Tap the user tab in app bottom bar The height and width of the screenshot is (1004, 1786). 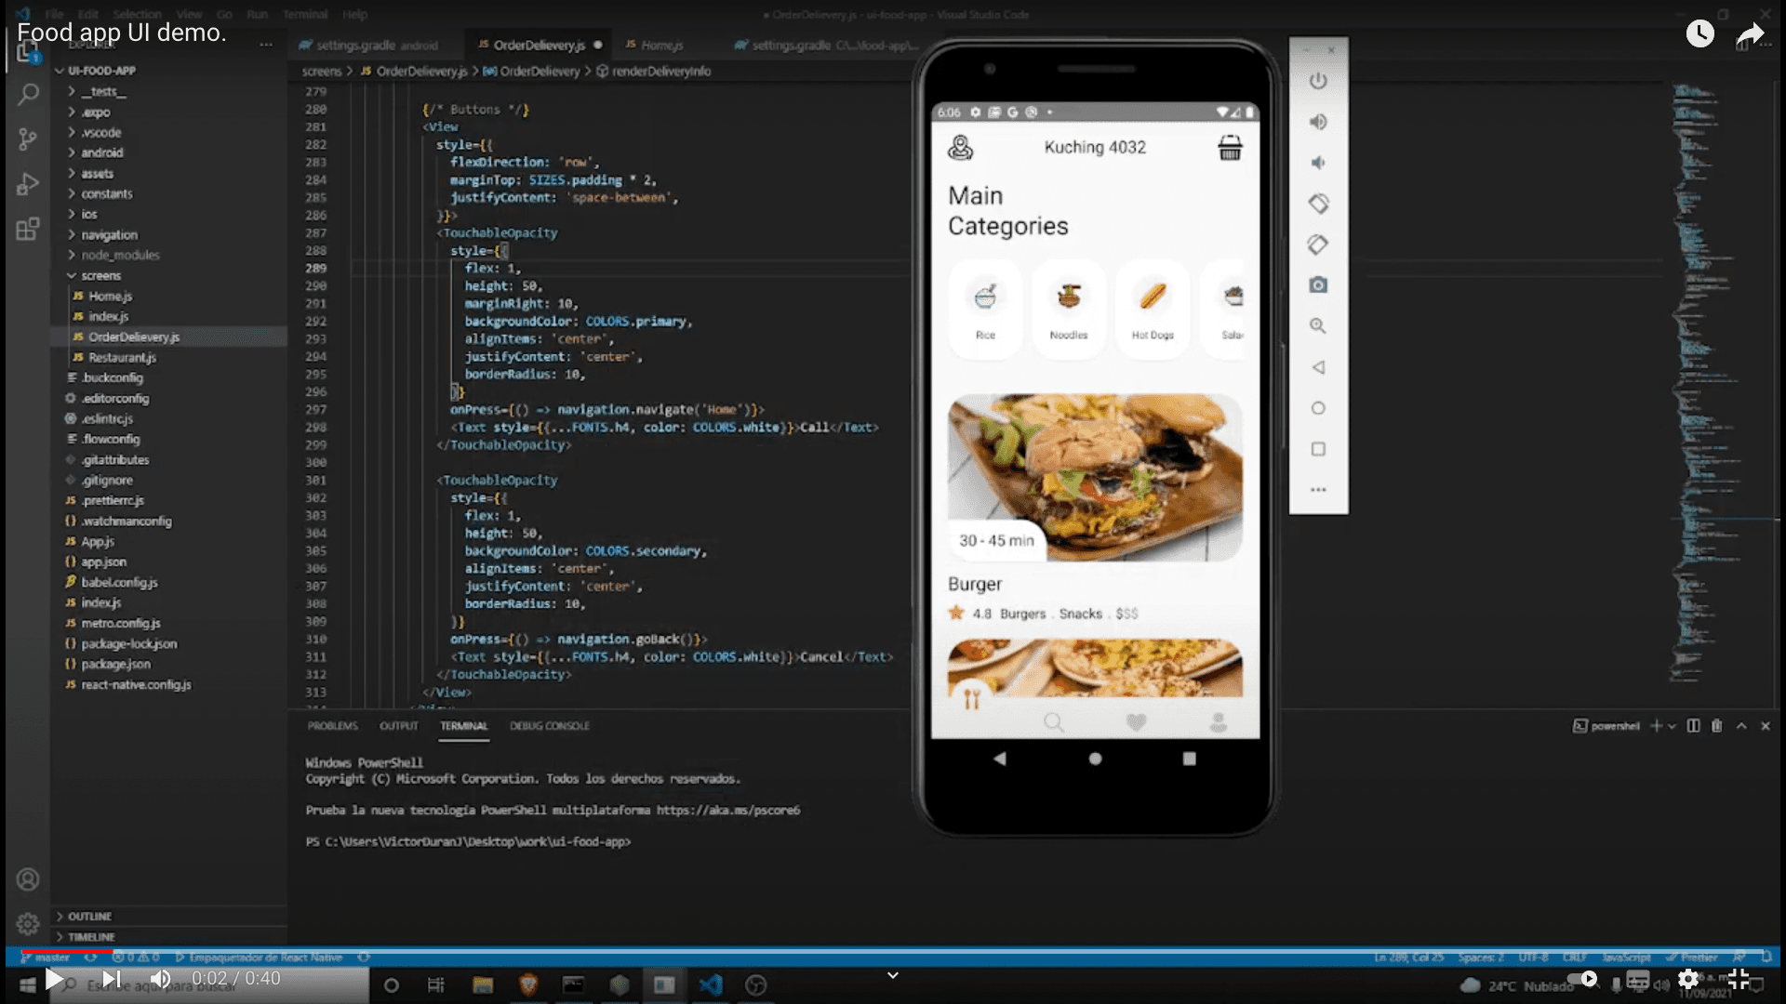[1218, 722]
